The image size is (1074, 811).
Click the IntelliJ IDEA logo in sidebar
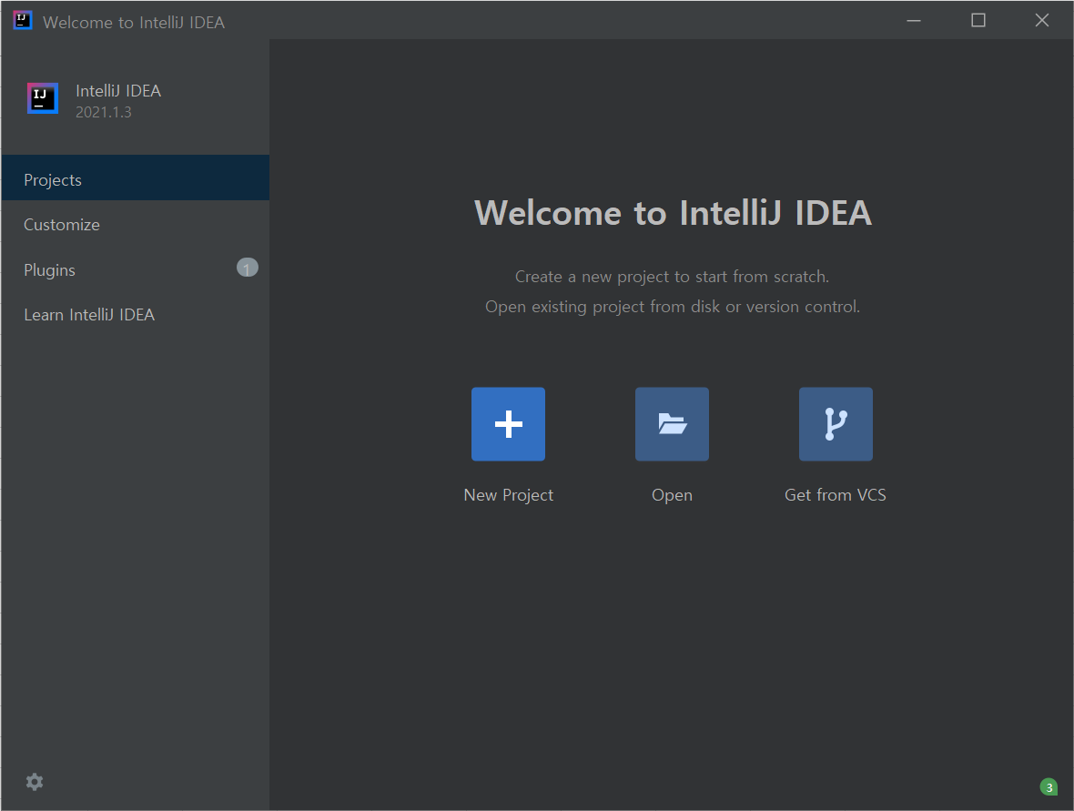click(x=43, y=98)
